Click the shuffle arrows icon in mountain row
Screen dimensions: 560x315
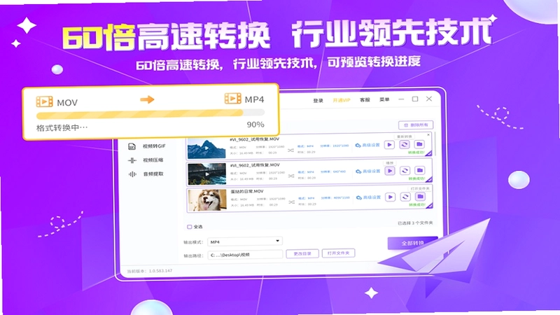click(x=290, y=150)
